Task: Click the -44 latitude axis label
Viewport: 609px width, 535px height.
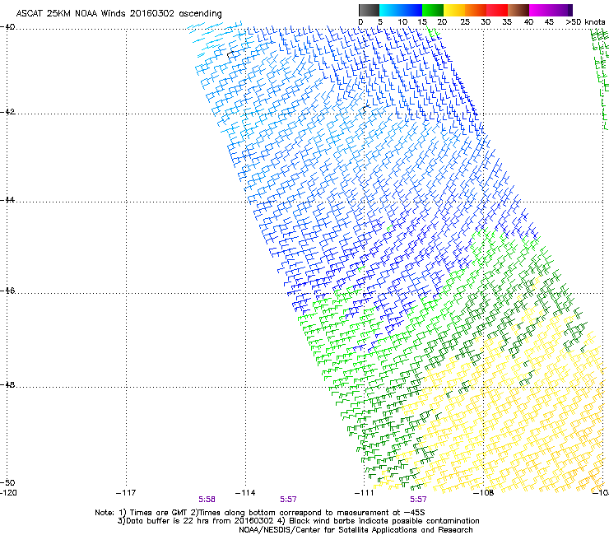Action: 7,200
